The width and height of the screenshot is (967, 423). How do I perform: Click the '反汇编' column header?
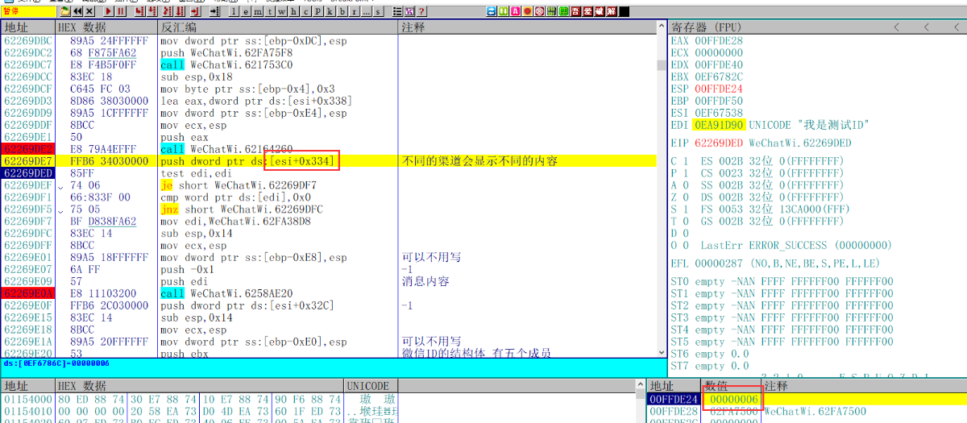point(278,27)
